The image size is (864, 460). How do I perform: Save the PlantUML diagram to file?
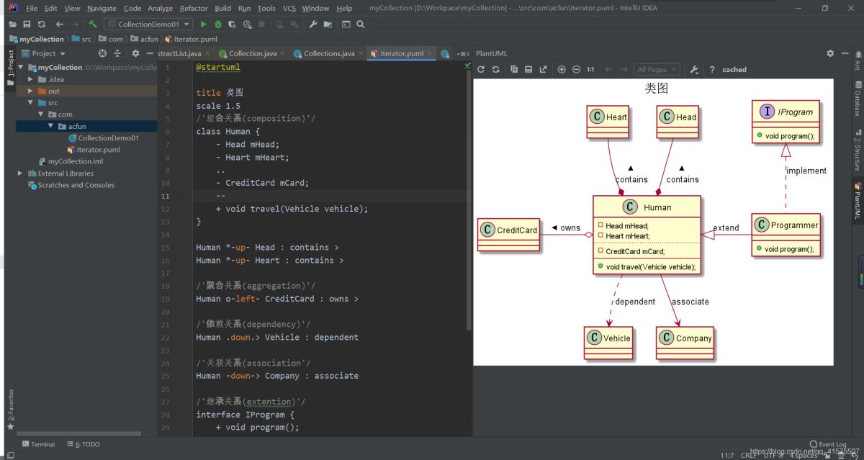[x=528, y=70]
